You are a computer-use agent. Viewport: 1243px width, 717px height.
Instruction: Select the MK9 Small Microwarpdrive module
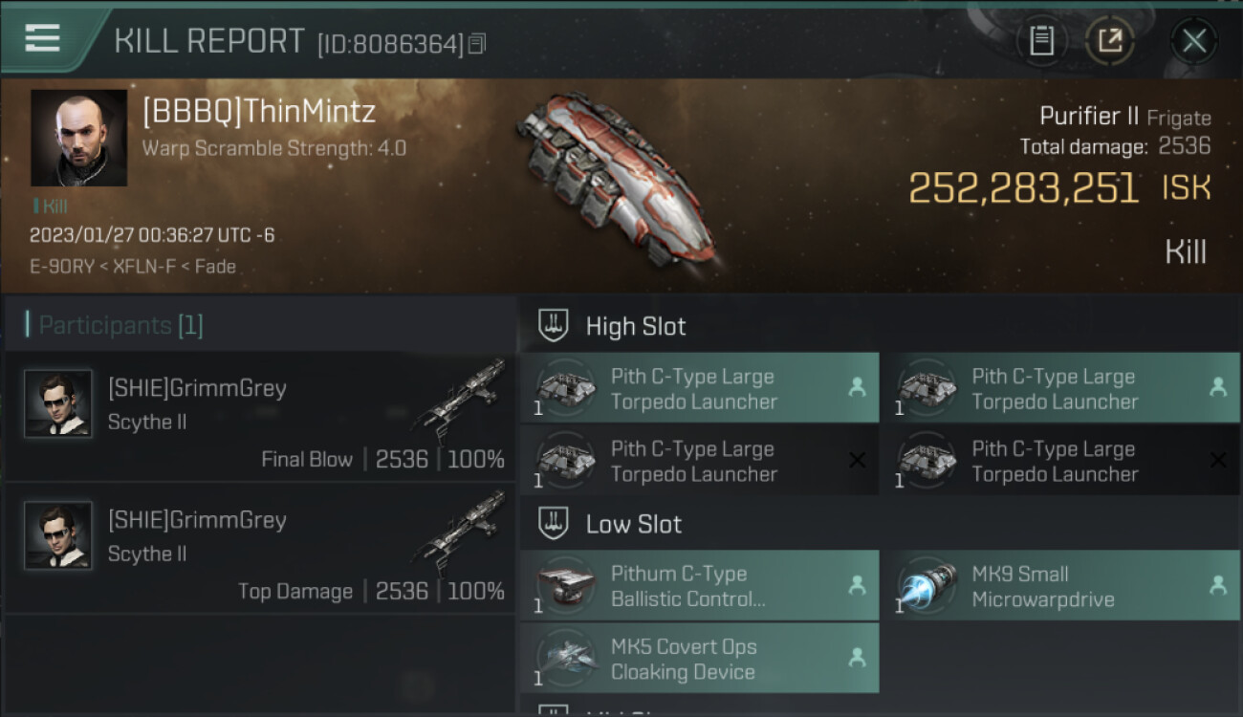1060,585
